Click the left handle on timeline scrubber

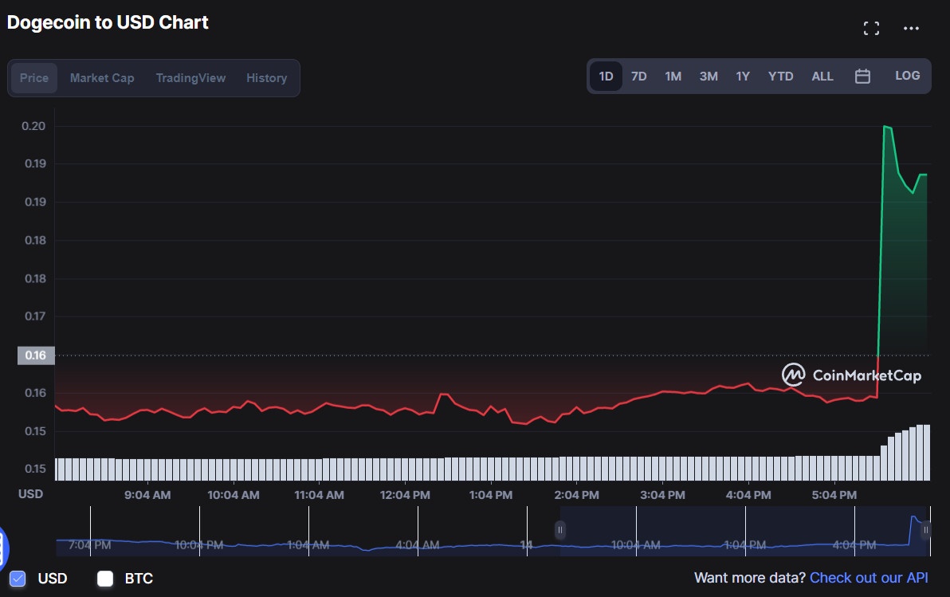point(560,530)
